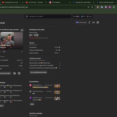Close the Instagram browser tab
This screenshot has height=117, width=117.
click(70, 2)
